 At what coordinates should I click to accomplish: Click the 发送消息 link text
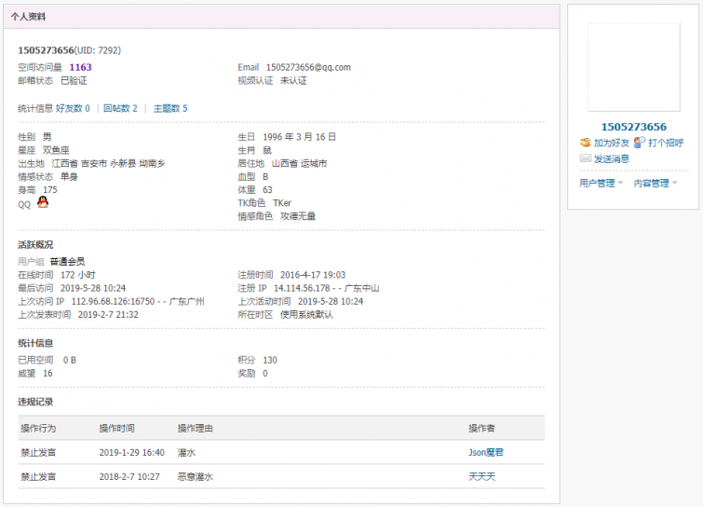coord(611,158)
